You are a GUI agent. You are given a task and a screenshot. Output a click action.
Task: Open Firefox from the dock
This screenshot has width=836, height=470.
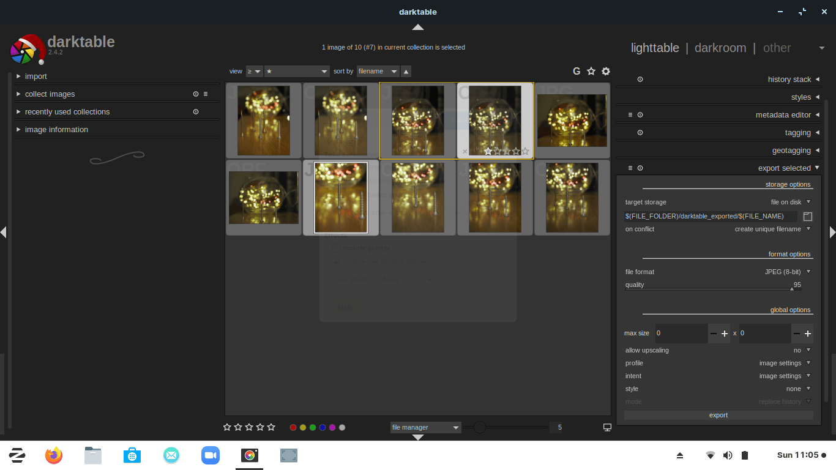[53, 455]
